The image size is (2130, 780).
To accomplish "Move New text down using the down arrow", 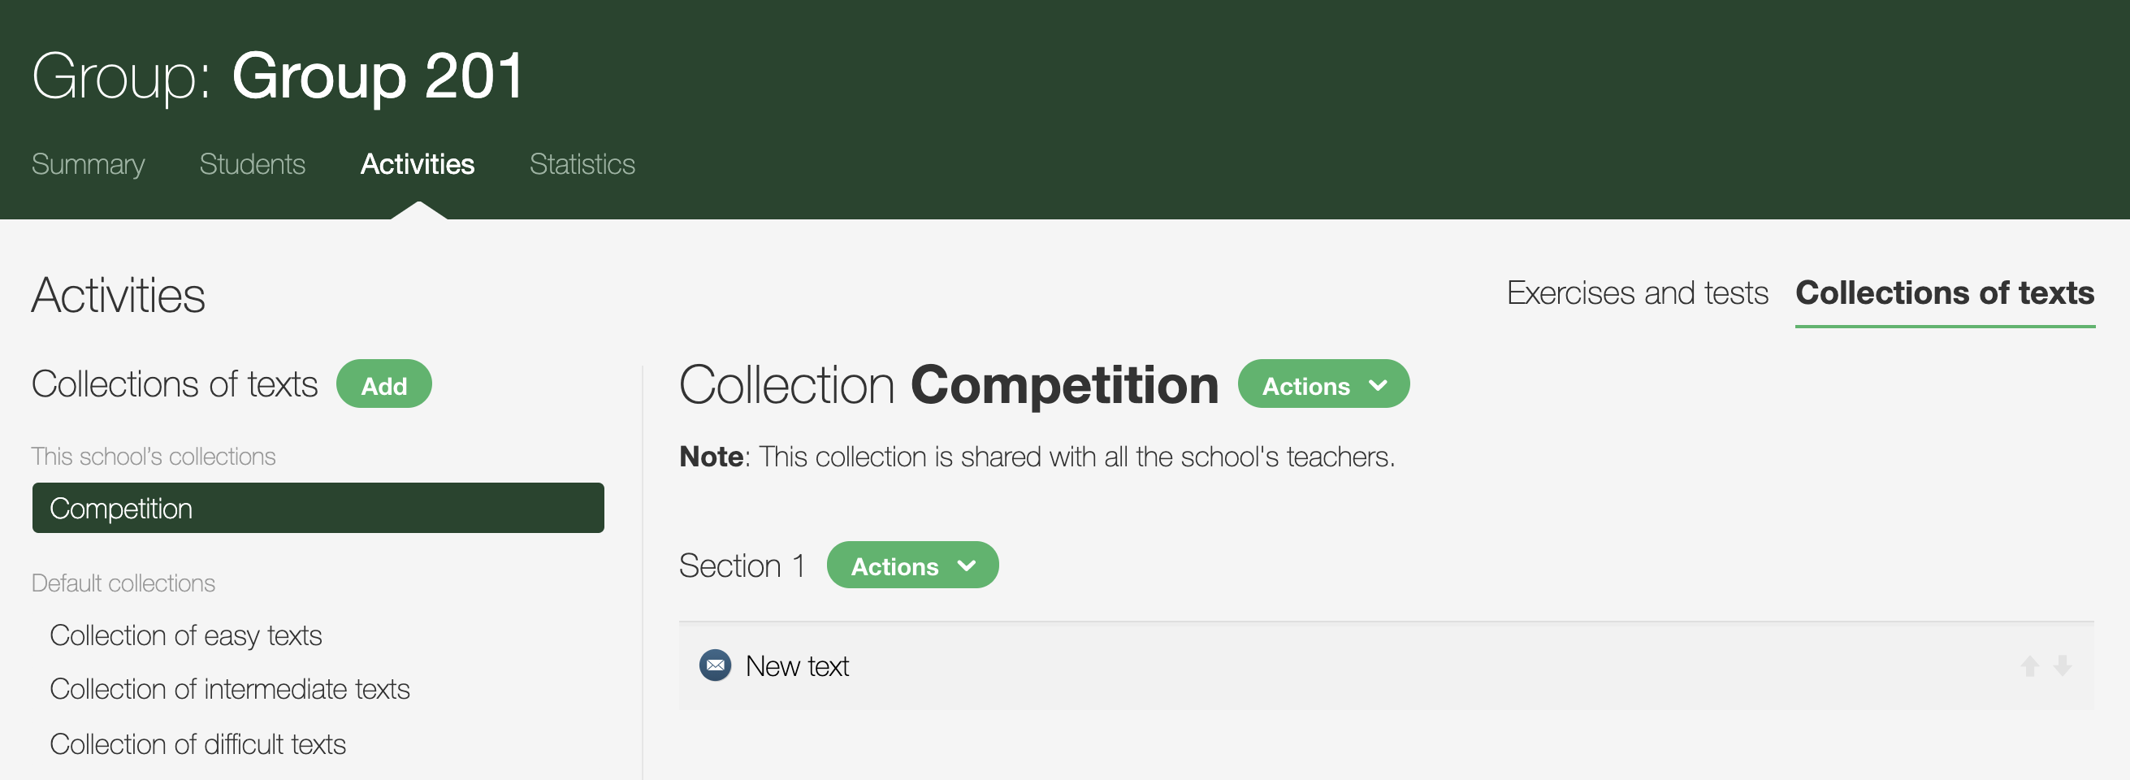I will pos(2063,666).
